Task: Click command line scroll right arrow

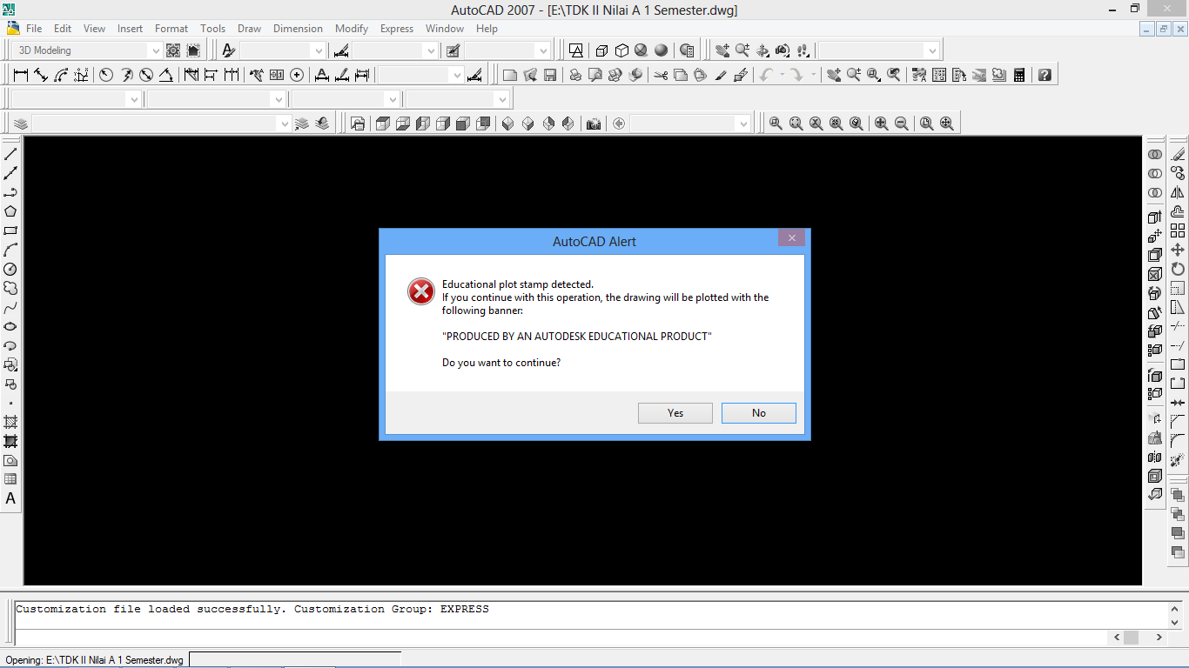Action: coord(1159,638)
